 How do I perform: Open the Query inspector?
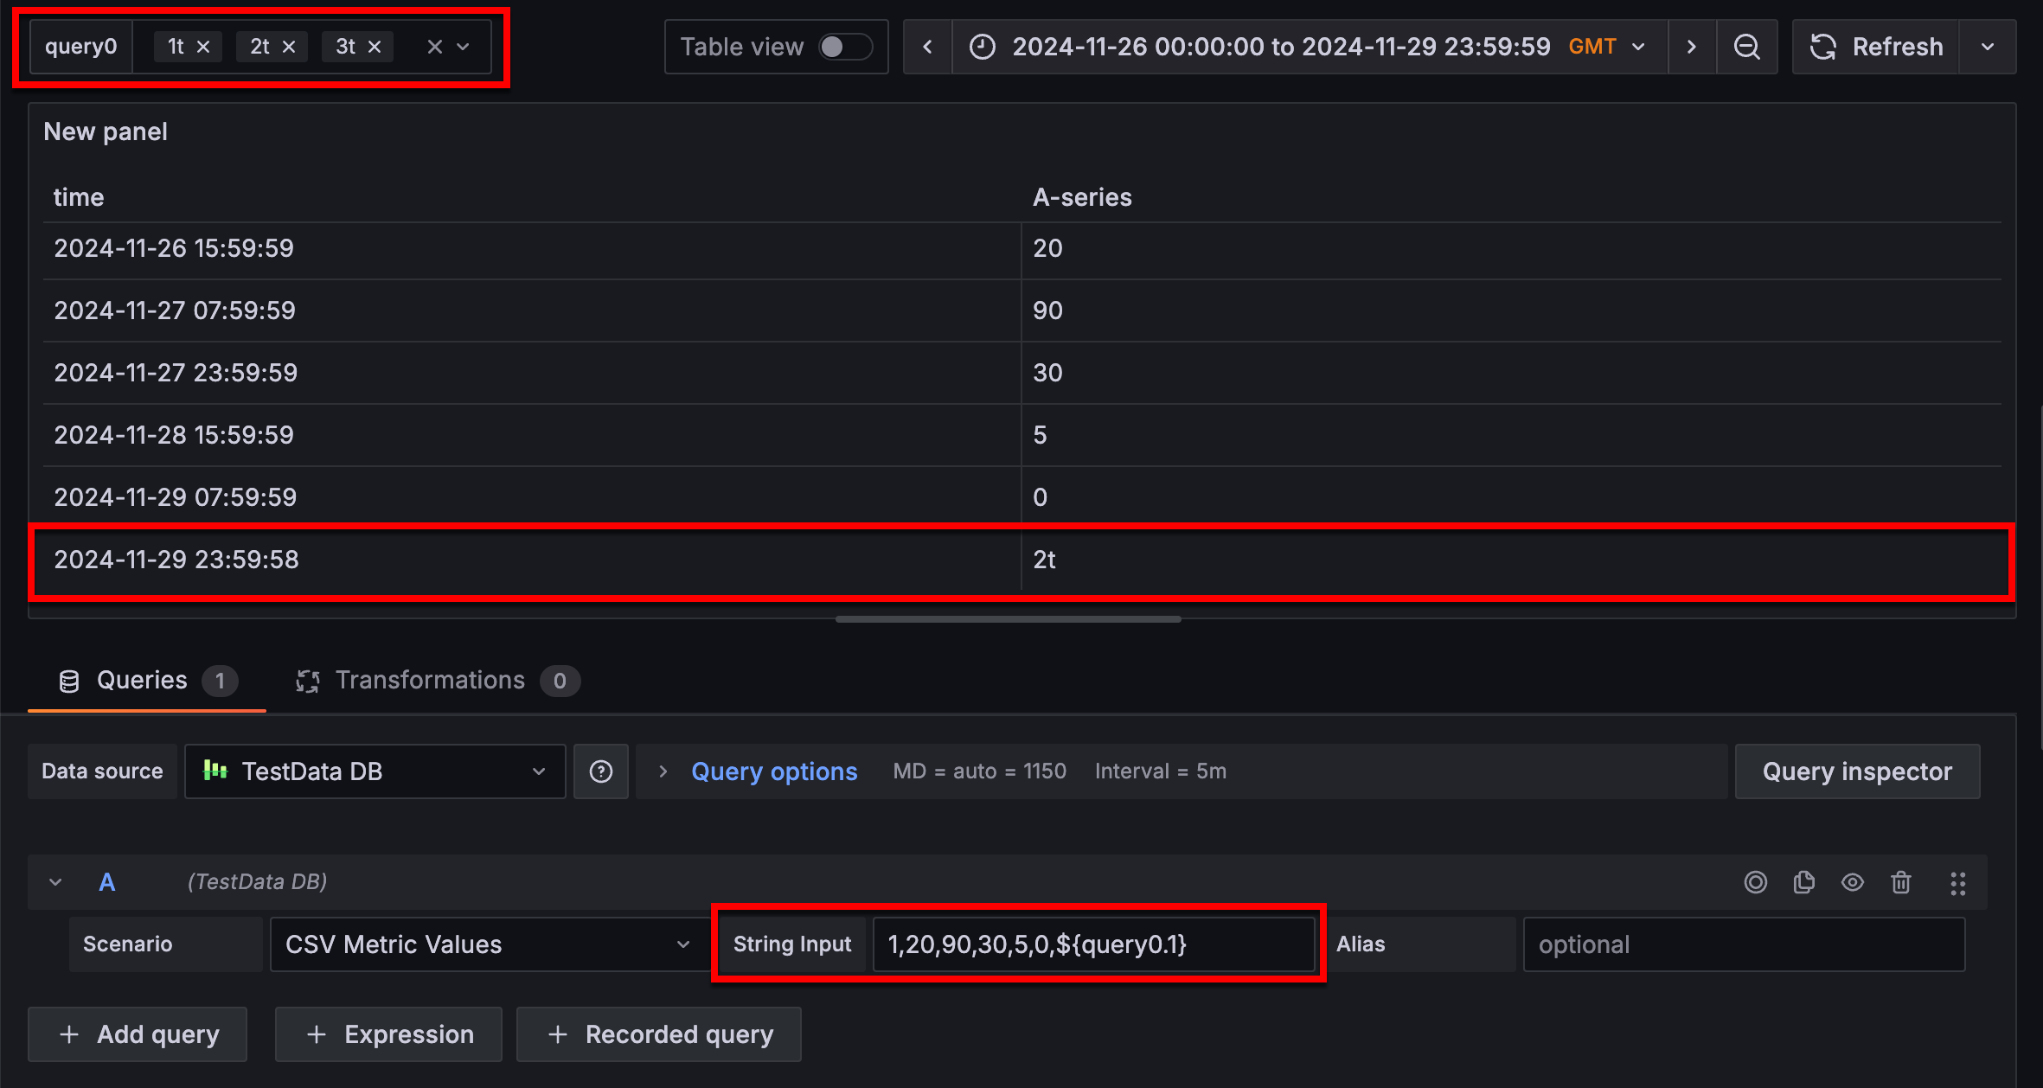point(1857,771)
